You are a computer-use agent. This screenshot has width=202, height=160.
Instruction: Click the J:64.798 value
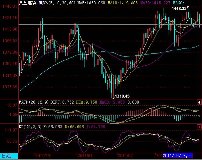(x=96, y=127)
